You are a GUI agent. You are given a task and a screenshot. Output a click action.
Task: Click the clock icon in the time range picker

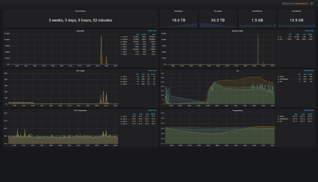click(x=283, y=4)
